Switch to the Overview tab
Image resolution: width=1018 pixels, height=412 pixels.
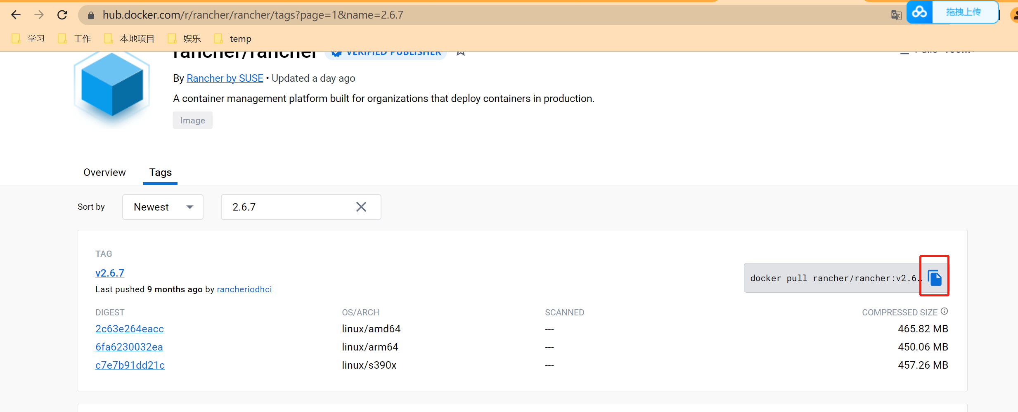tap(104, 172)
